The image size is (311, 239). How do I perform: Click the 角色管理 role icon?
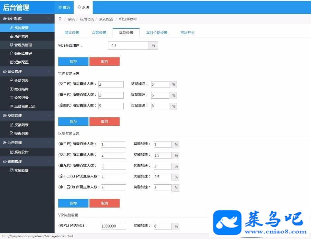click(11, 36)
